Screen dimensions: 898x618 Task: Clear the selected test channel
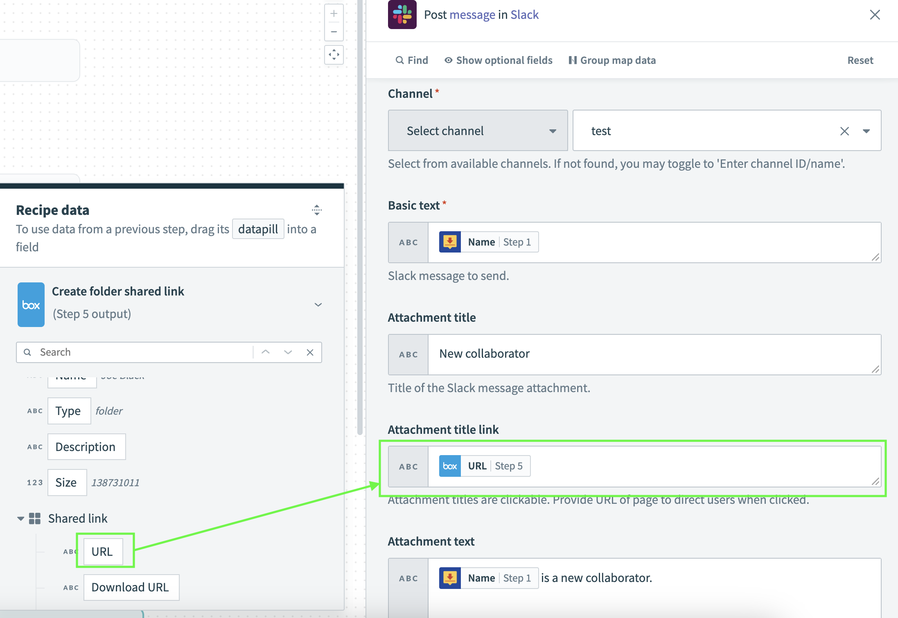(x=845, y=131)
